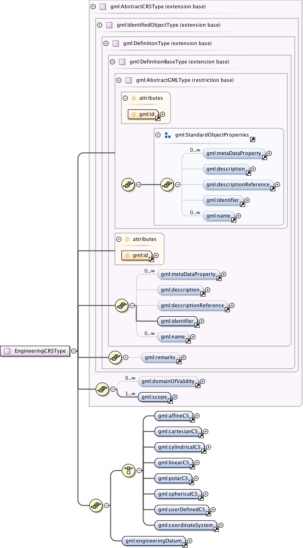This screenshot has width=303, height=548.
Task: Click the sequence compositor beside gml:scope
Action: pos(102,389)
